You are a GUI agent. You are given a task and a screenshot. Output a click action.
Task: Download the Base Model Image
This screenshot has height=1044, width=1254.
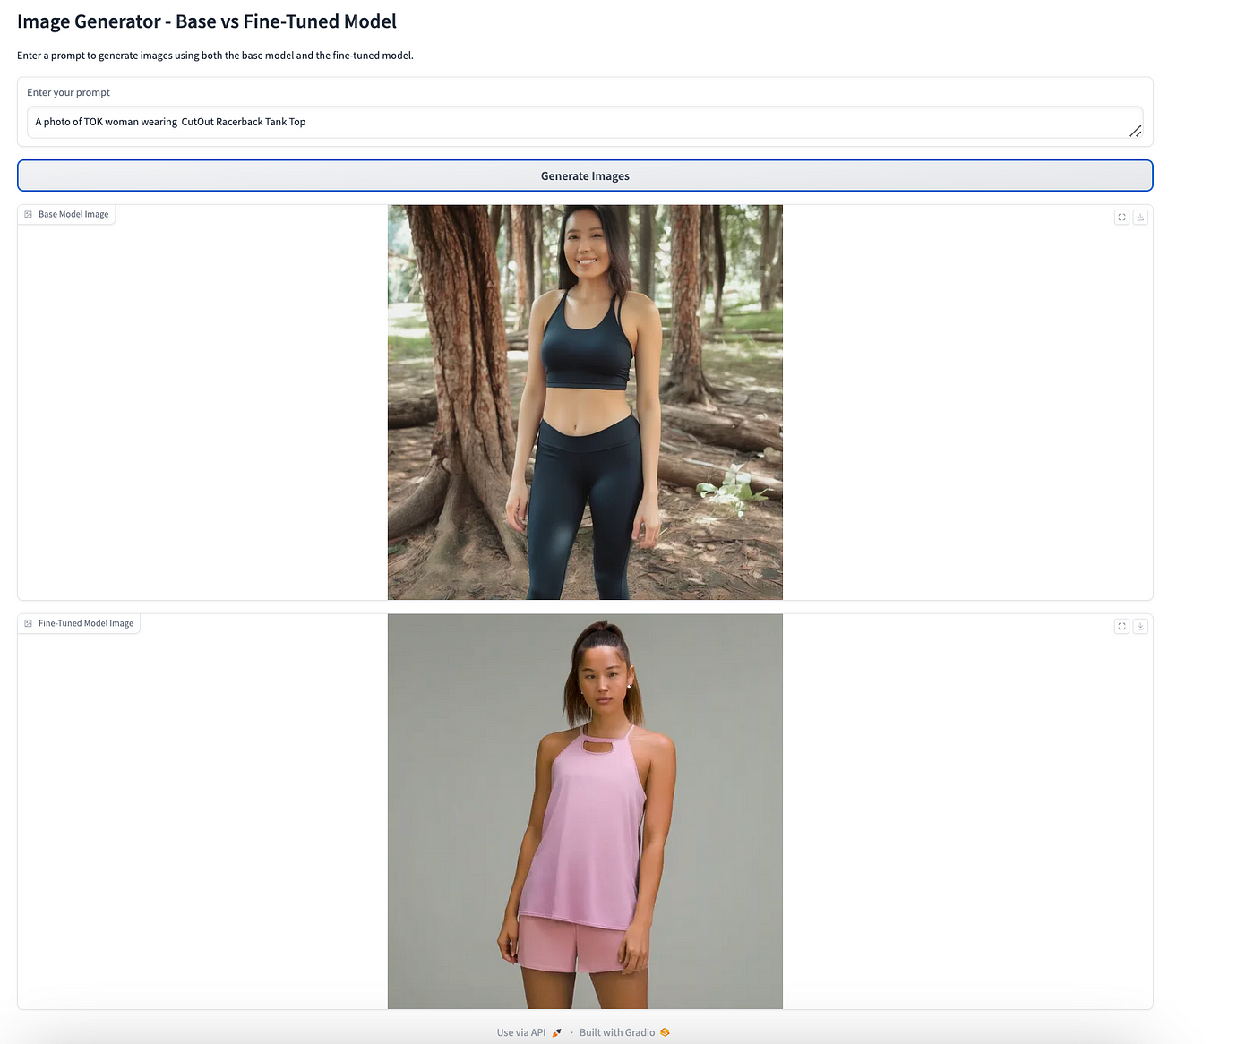click(x=1140, y=217)
